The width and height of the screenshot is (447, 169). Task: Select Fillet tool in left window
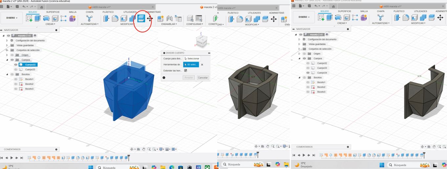115,19
